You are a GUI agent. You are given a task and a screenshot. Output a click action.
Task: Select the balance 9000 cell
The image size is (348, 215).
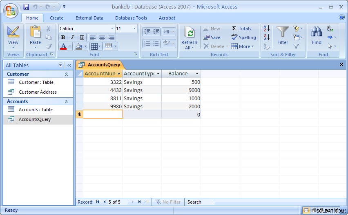[x=181, y=90]
